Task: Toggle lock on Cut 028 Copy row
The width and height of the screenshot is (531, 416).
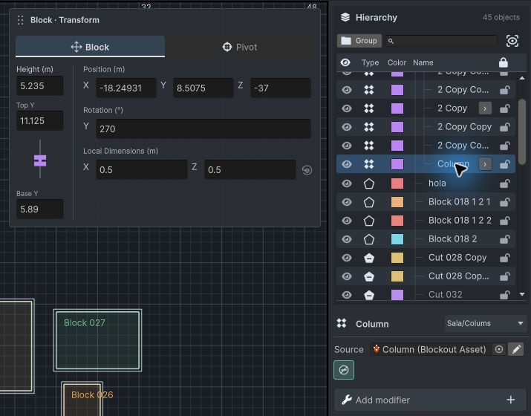Action: point(504,258)
